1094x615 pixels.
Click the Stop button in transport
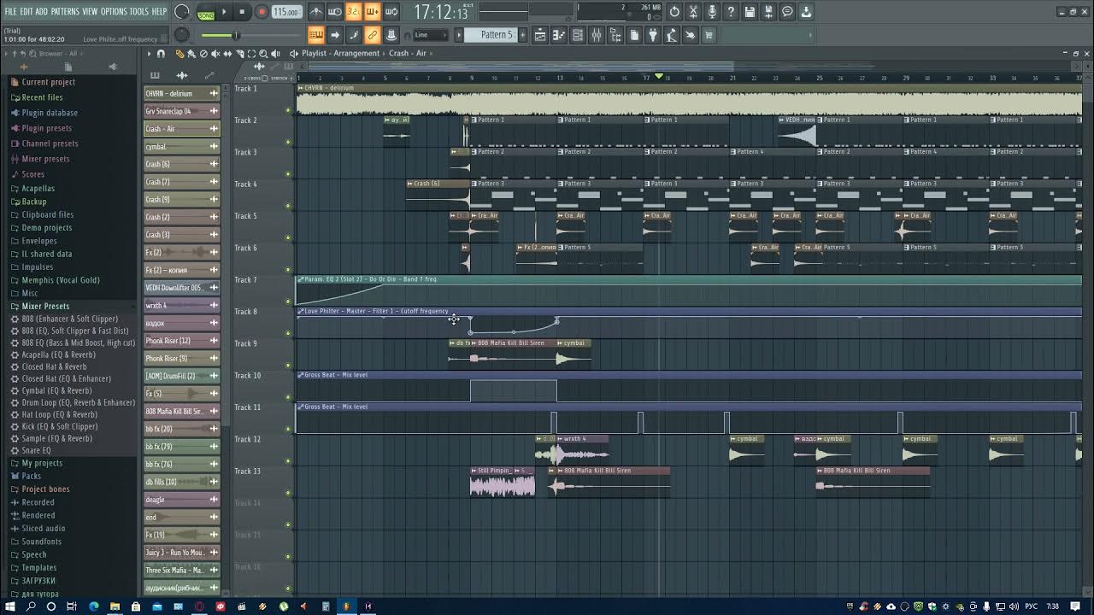[242, 12]
